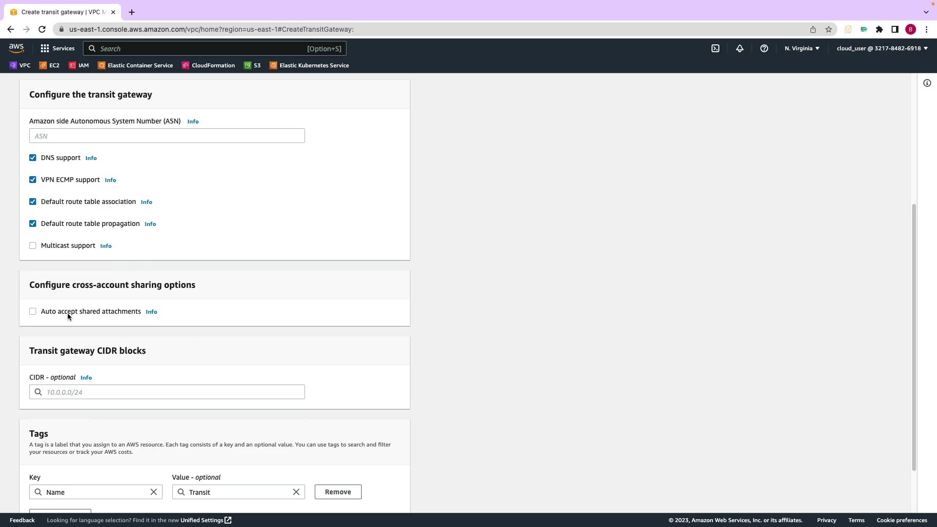Click the Remove tag button
The width and height of the screenshot is (937, 527).
(338, 492)
